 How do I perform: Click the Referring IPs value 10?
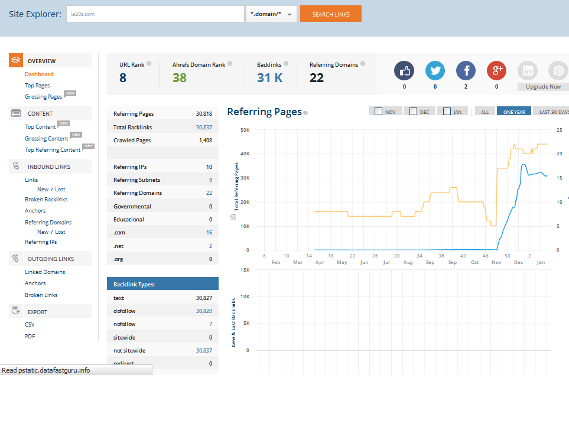point(209,167)
